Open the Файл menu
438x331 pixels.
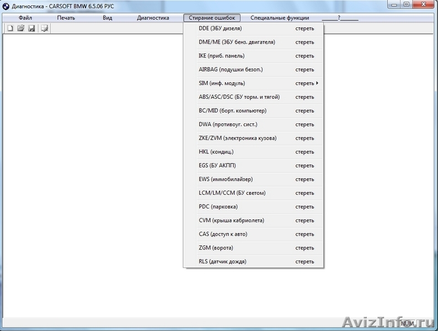click(25, 18)
